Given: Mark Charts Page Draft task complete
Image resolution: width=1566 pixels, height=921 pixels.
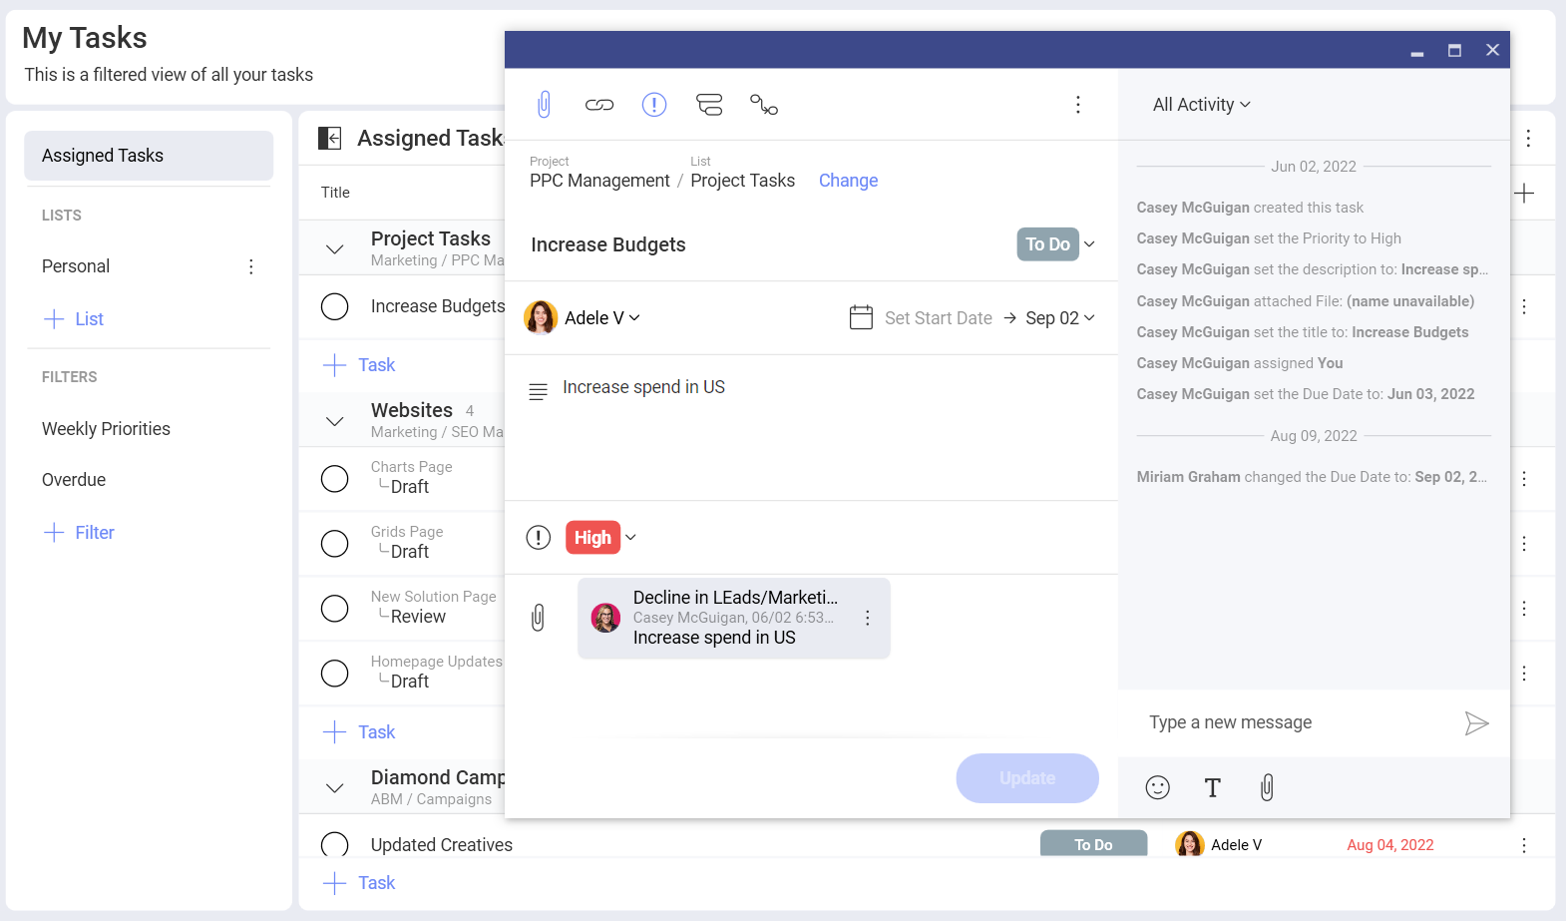Looking at the screenshot, I should coord(335,479).
